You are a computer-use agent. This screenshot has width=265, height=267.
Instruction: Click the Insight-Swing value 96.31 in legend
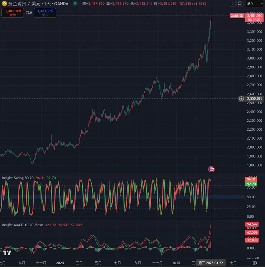40,178
